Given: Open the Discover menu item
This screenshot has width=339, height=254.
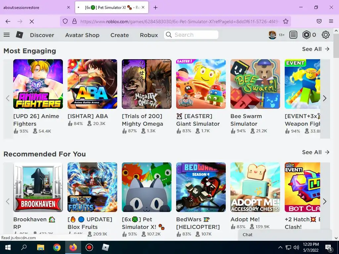Looking at the screenshot, I should click(x=42, y=35).
